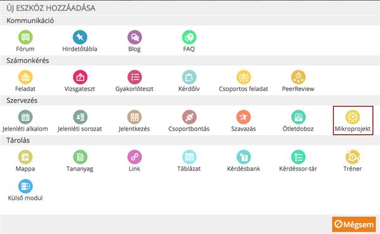
Task: Select the Hirdetőtábla pin icon
Action: pos(80,37)
